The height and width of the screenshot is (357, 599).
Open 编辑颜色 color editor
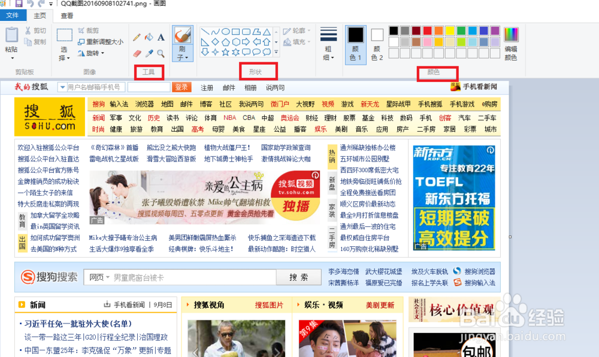pyautogui.click(x=511, y=44)
